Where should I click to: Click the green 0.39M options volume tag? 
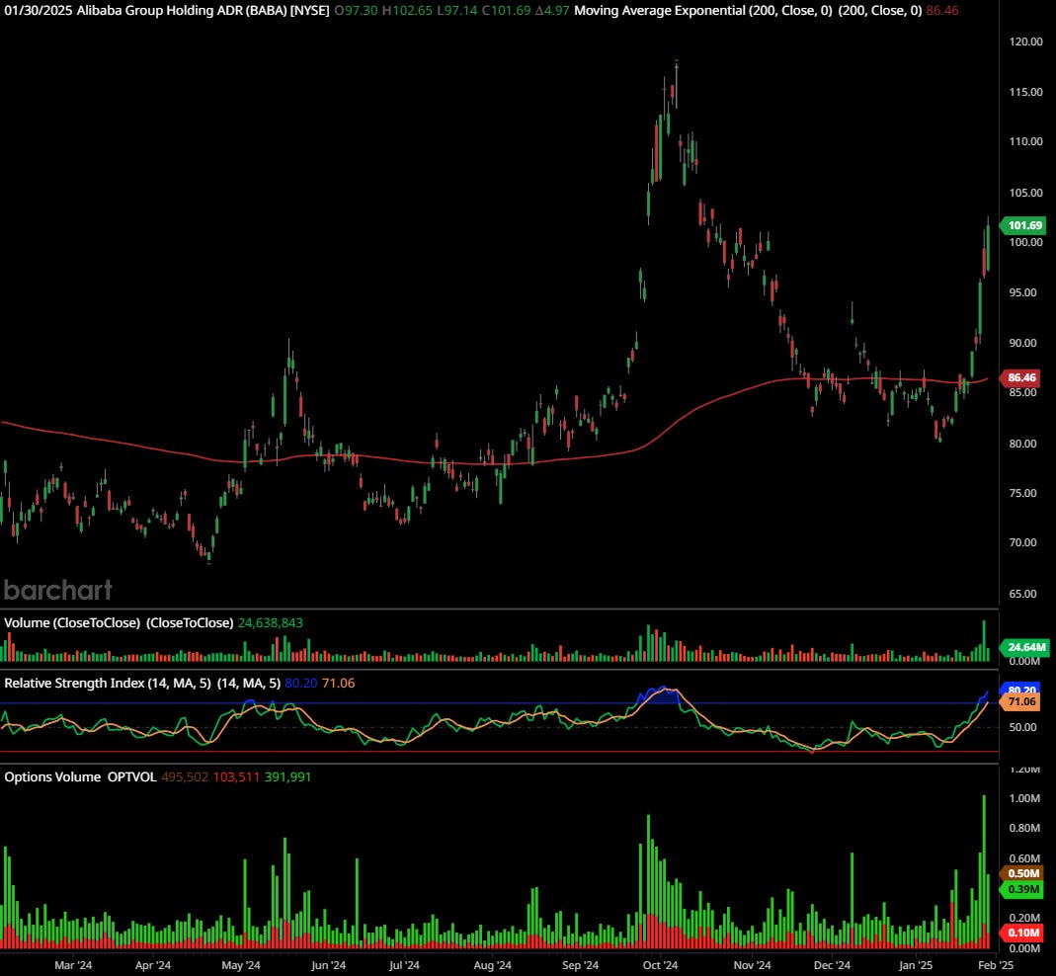click(x=1022, y=890)
